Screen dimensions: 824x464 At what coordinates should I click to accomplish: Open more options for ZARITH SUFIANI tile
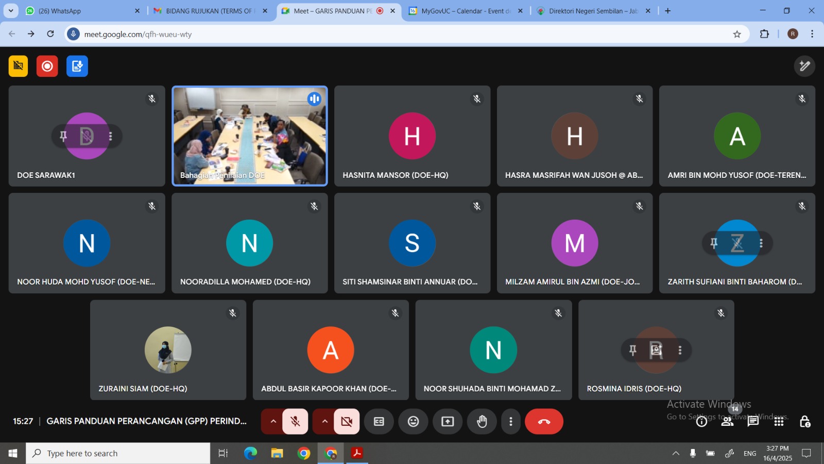point(761,243)
